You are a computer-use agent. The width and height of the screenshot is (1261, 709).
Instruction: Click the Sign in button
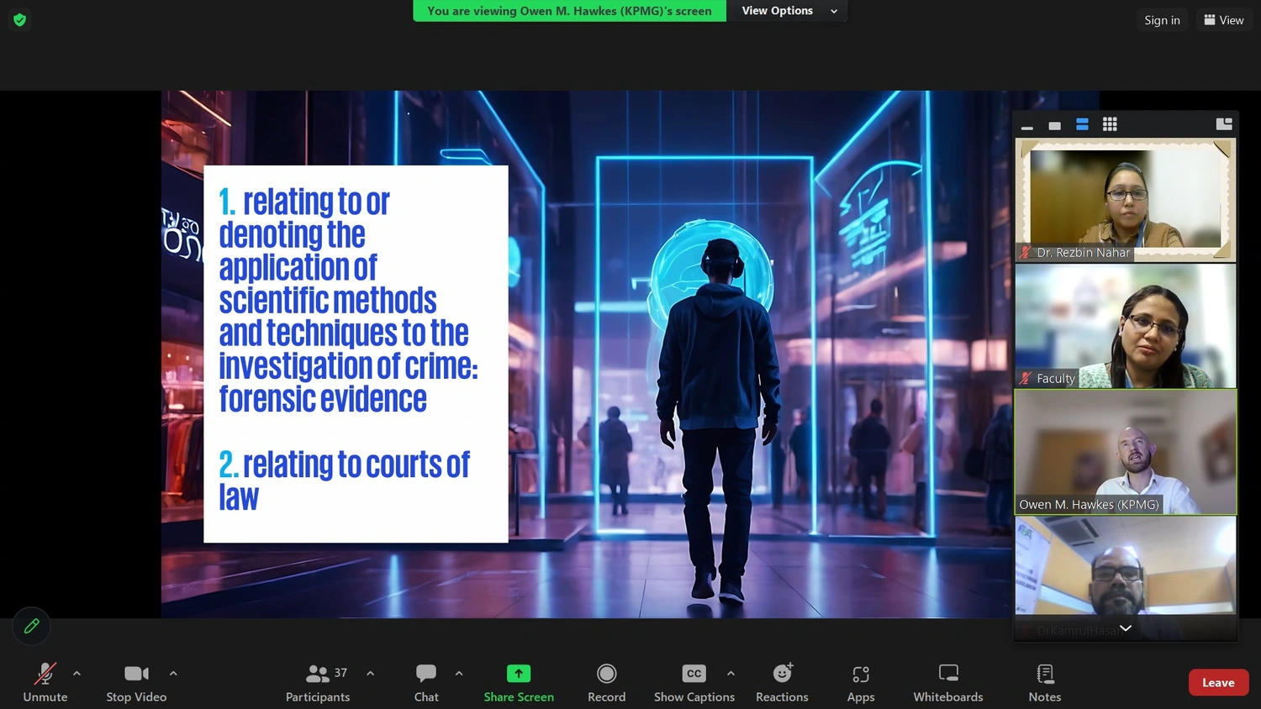(1162, 20)
